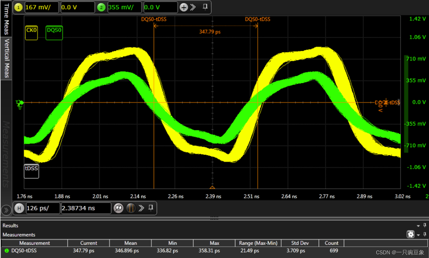Click the Range value 21.49 ps

pyautogui.click(x=250, y=250)
